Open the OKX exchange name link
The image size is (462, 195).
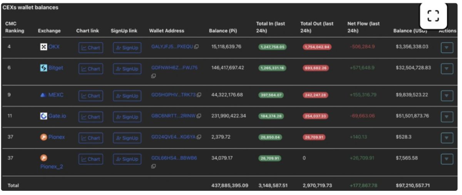point(54,47)
